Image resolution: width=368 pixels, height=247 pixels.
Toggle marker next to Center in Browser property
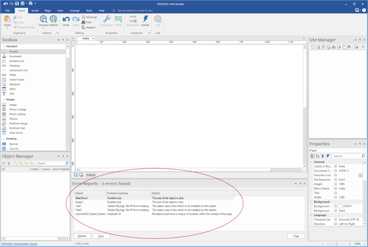(336, 166)
